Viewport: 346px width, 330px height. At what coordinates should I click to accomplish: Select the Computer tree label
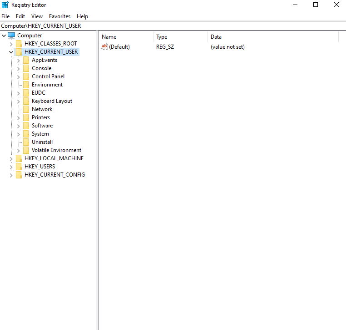pyautogui.click(x=30, y=36)
